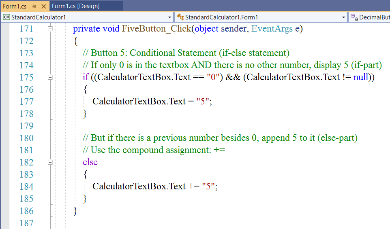
Task: Collapse the if statement block at line 175
Action: pyautogui.click(x=50, y=77)
